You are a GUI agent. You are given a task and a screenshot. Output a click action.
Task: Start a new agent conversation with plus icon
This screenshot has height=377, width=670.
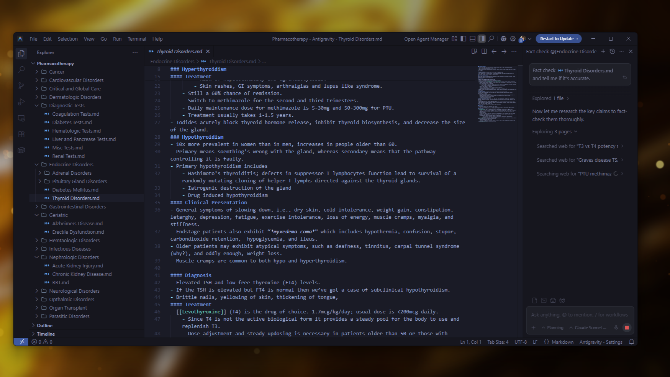point(603,51)
